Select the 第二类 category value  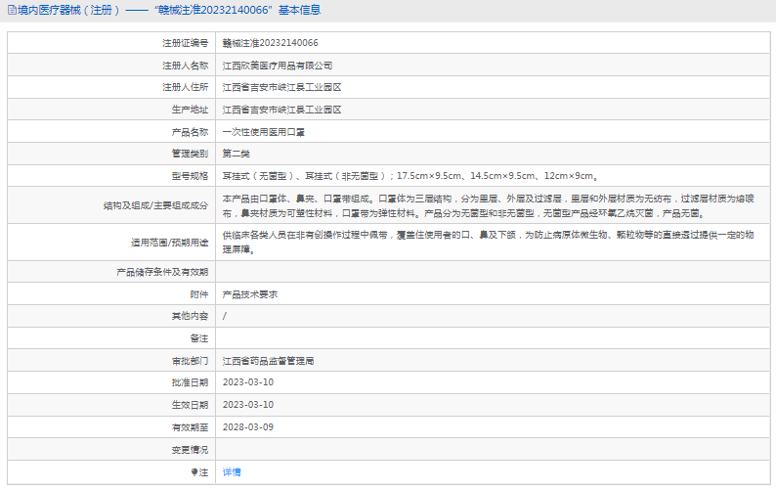237,154
